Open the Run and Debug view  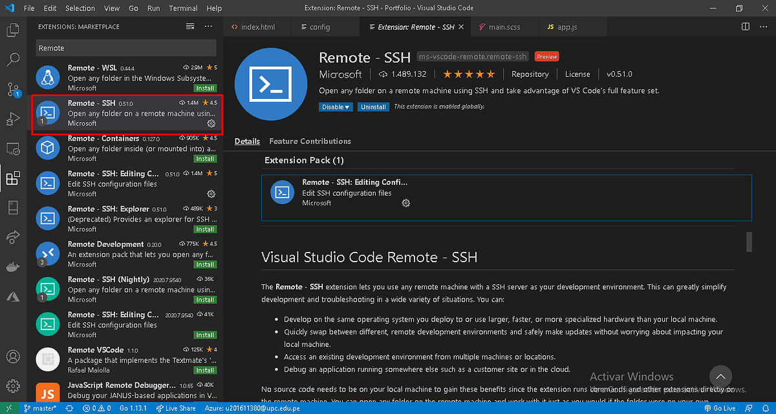[x=13, y=119]
